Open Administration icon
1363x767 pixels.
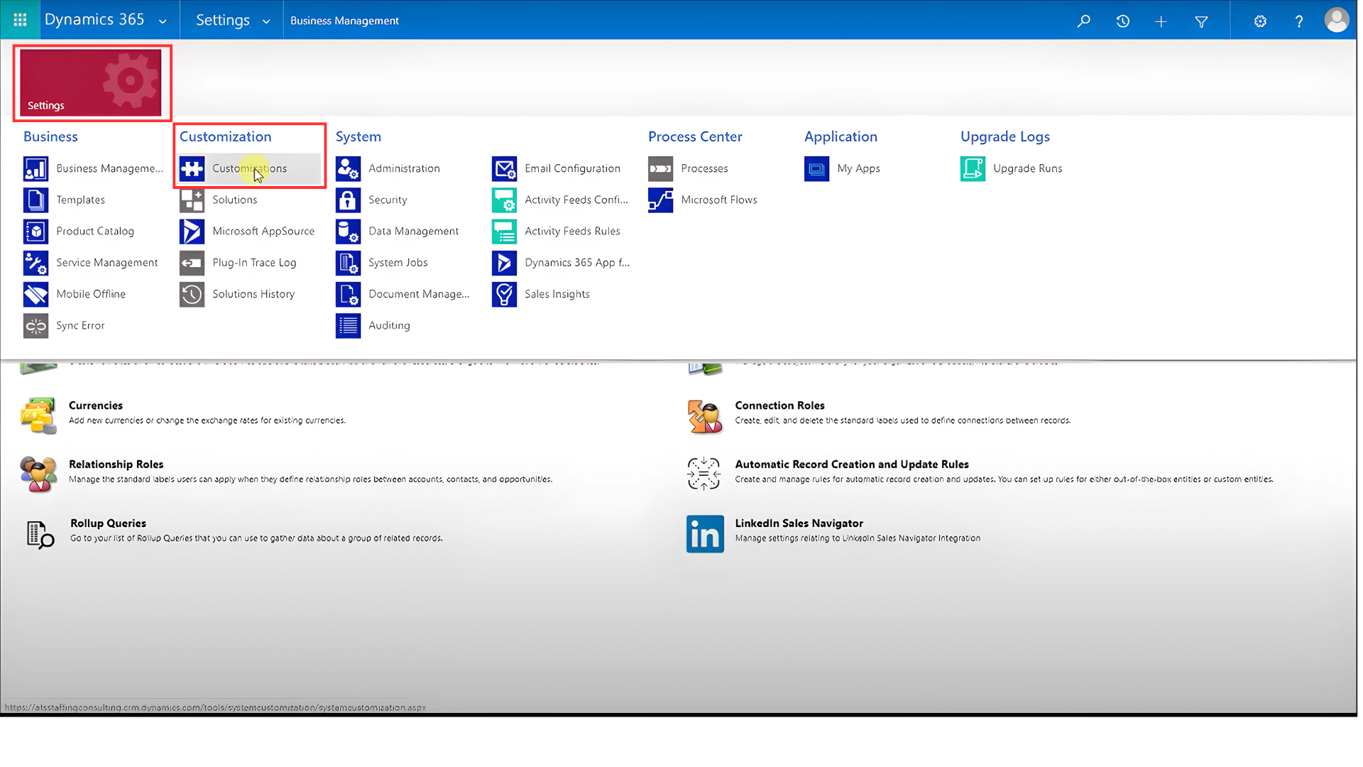click(x=348, y=168)
